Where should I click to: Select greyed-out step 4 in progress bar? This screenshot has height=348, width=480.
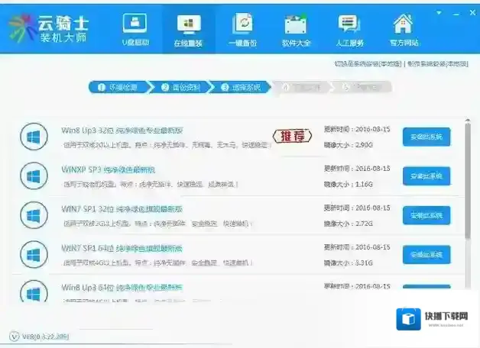301,88
